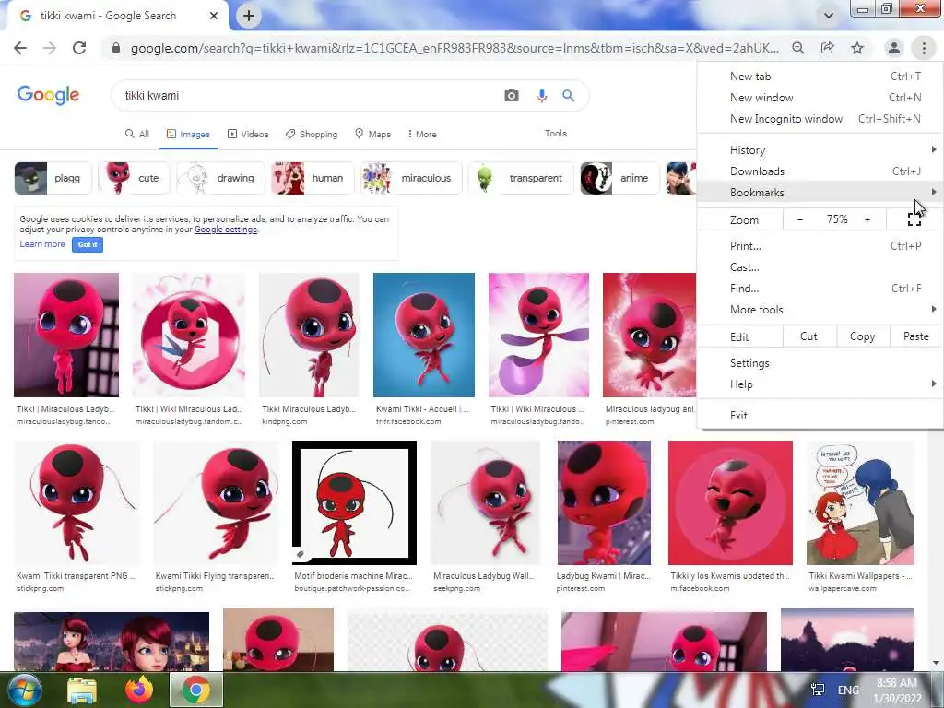Open the Tikki Kwami Wallpapers thumbnail

(x=860, y=502)
